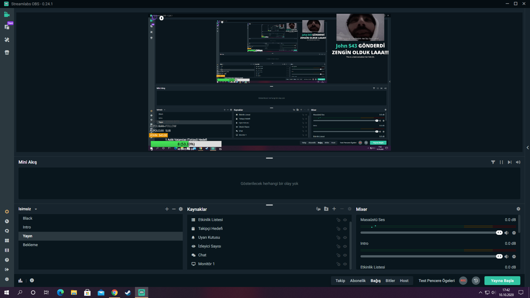Screen dimensions: 530x298
Task: Hide the Chat source
Action: [345, 255]
